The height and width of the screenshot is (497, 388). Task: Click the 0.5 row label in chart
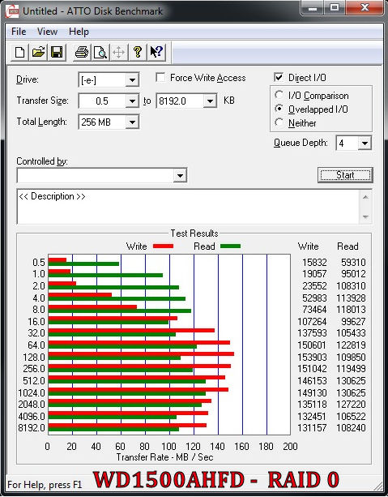39,263
